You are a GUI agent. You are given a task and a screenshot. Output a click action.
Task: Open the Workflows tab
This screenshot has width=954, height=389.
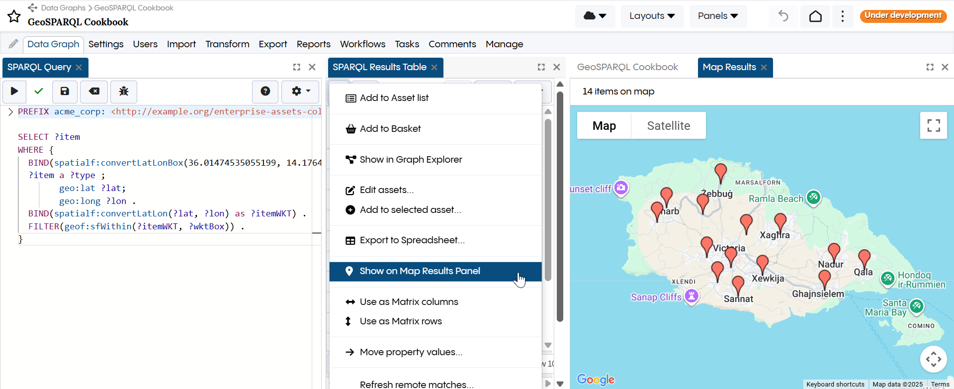[x=362, y=44]
